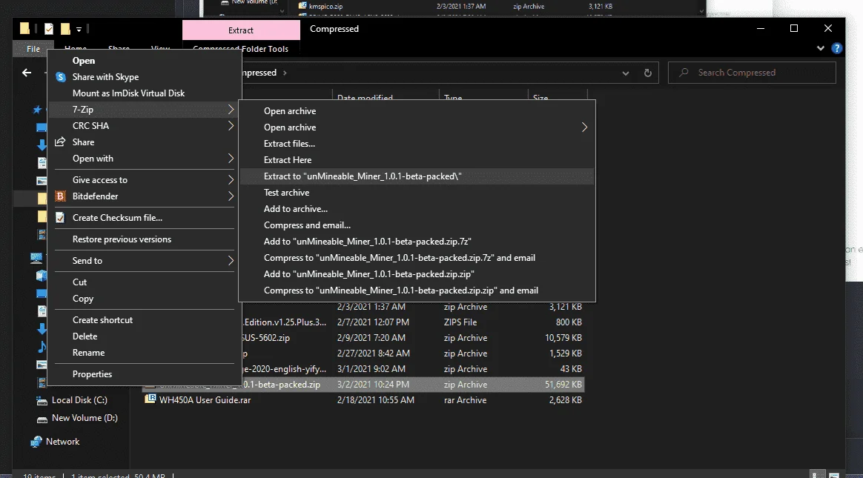Click the folder icon in title bar
The height and width of the screenshot is (478, 863).
tap(24, 29)
